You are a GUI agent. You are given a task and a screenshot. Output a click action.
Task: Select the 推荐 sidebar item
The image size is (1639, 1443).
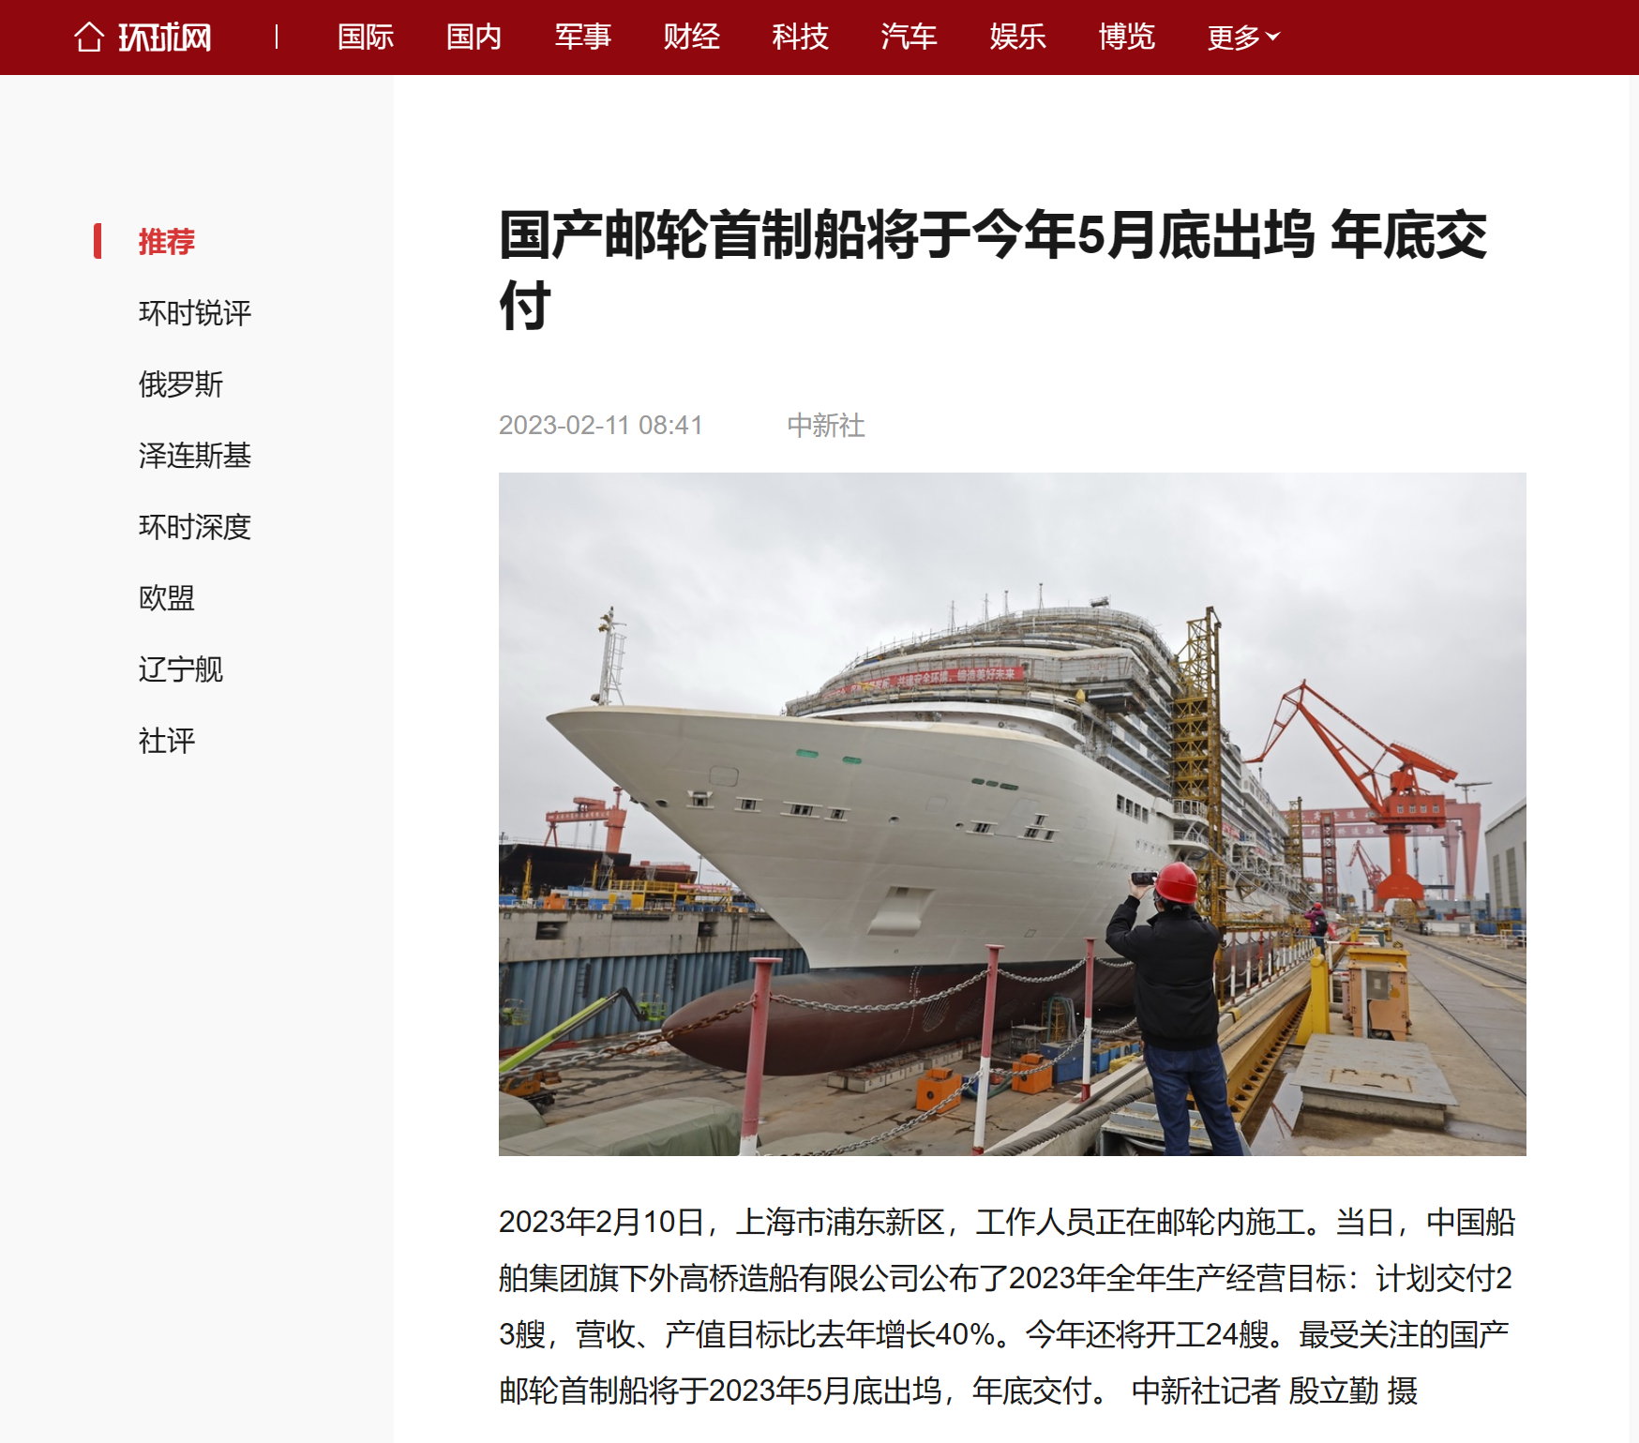[x=167, y=242]
